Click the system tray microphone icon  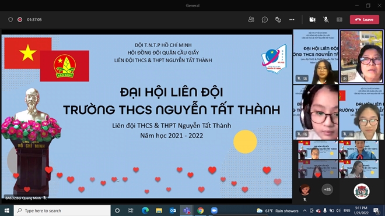tap(325, 211)
